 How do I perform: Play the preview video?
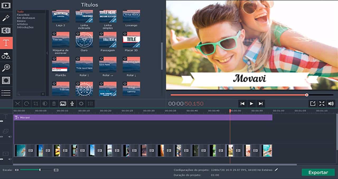point(251,104)
